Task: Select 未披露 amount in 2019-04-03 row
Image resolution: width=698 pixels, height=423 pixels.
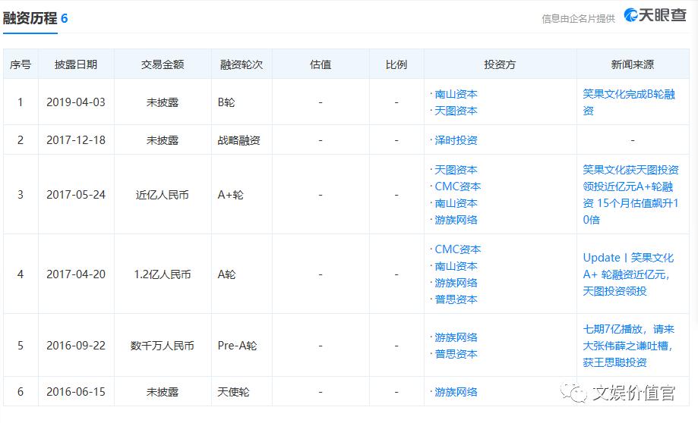Action: click(x=163, y=102)
